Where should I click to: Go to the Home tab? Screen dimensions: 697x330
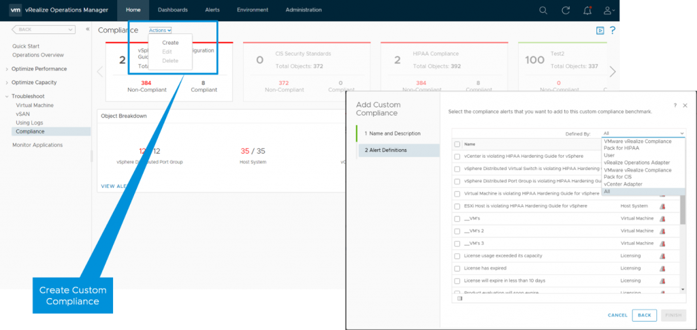click(133, 10)
